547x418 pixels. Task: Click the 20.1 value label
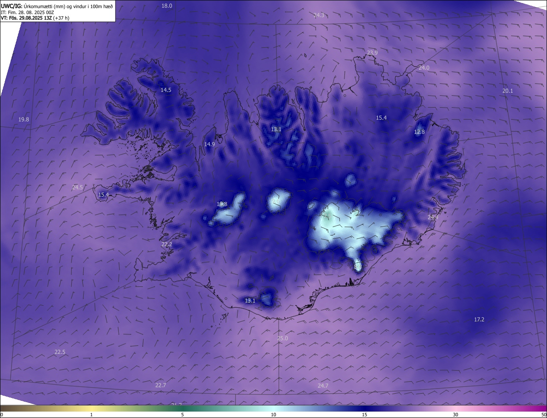(508, 91)
